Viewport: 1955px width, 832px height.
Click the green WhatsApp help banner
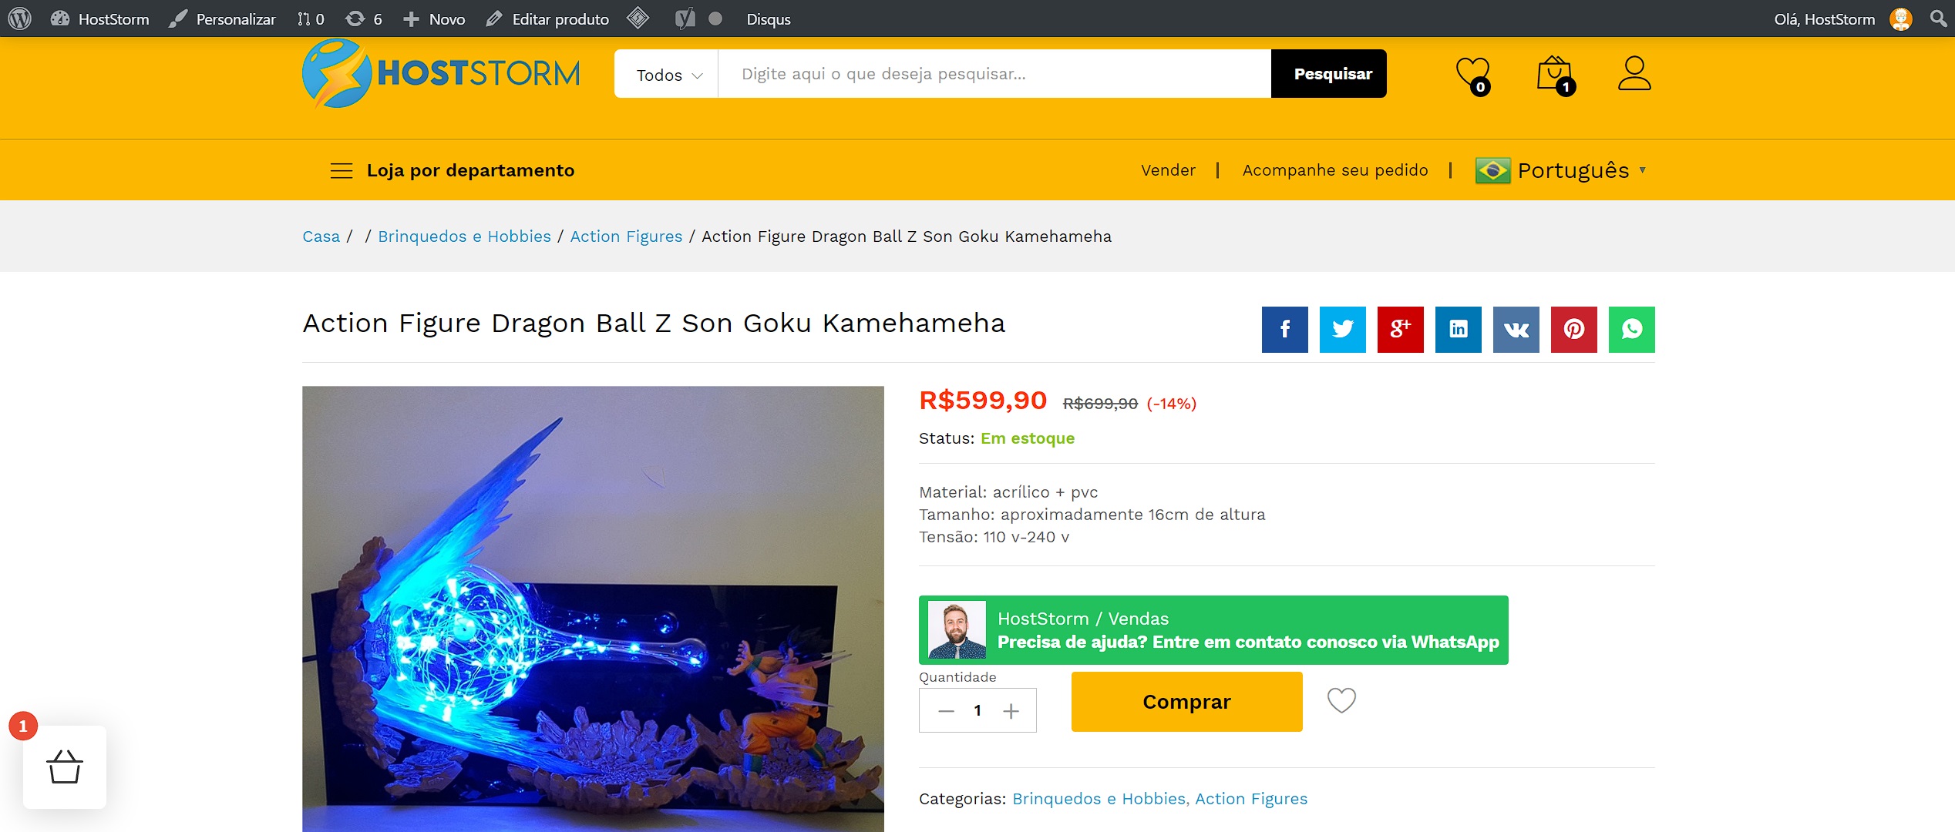1213,630
